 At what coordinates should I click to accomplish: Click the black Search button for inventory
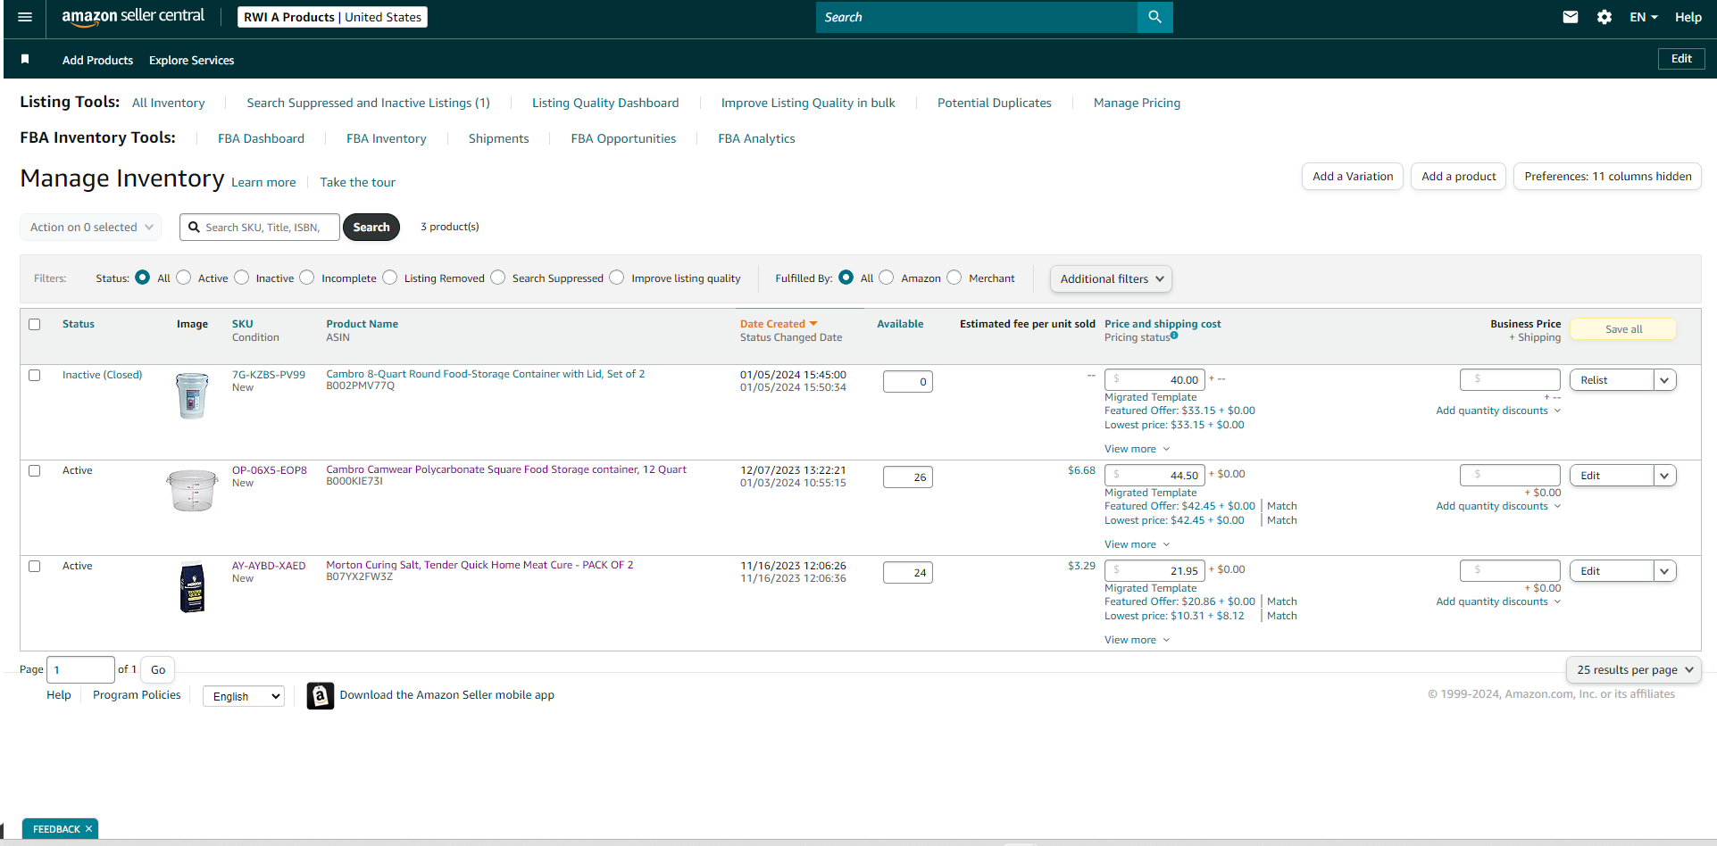371,227
